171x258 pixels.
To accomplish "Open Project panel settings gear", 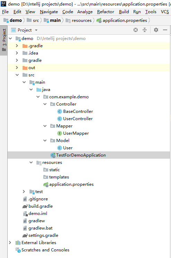I will (x=156, y=30).
